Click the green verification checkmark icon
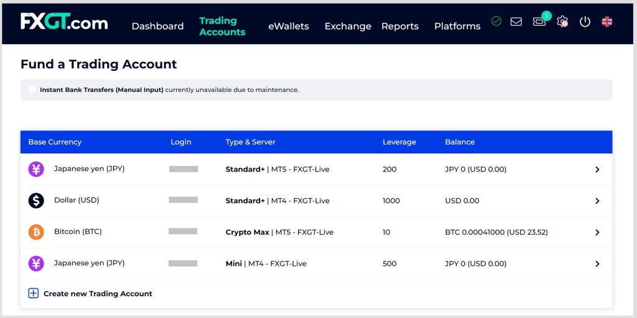The height and width of the screenshot is (318, 637). (x=496, y=21)
